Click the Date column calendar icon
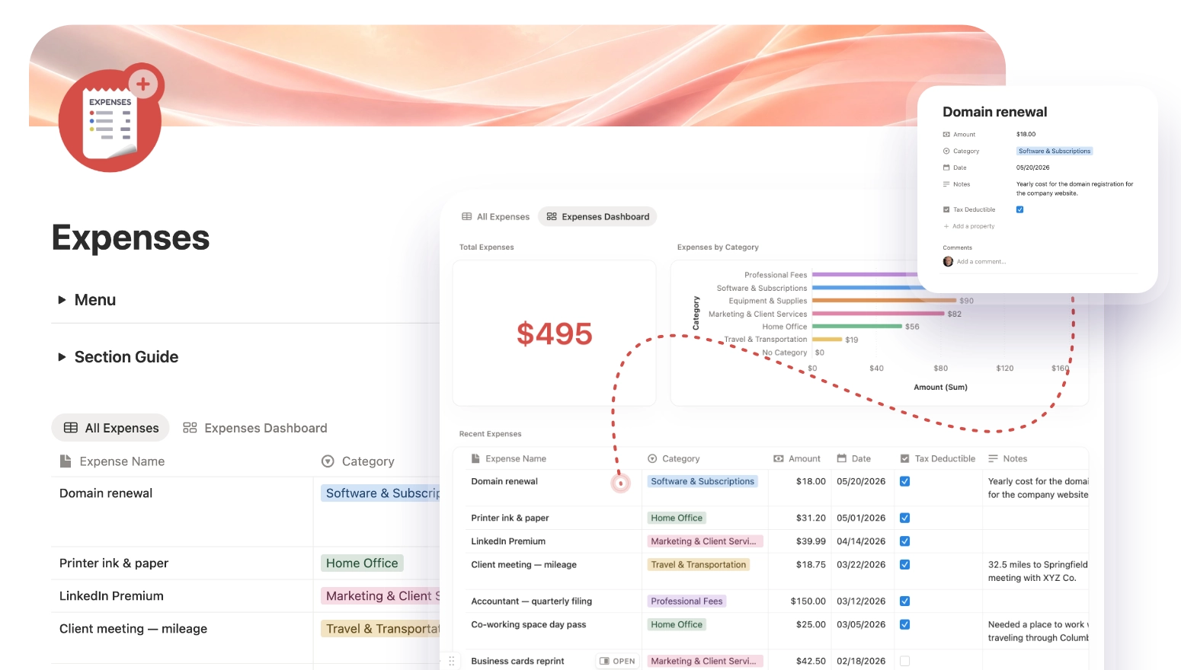 click(x=842, y=459)
